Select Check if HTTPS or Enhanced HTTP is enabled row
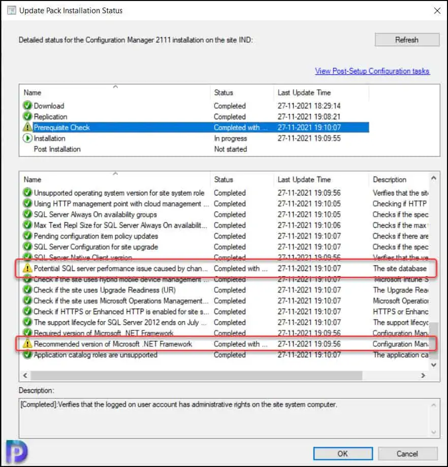Viewport: 448px width, 467px height. [225, 312]
